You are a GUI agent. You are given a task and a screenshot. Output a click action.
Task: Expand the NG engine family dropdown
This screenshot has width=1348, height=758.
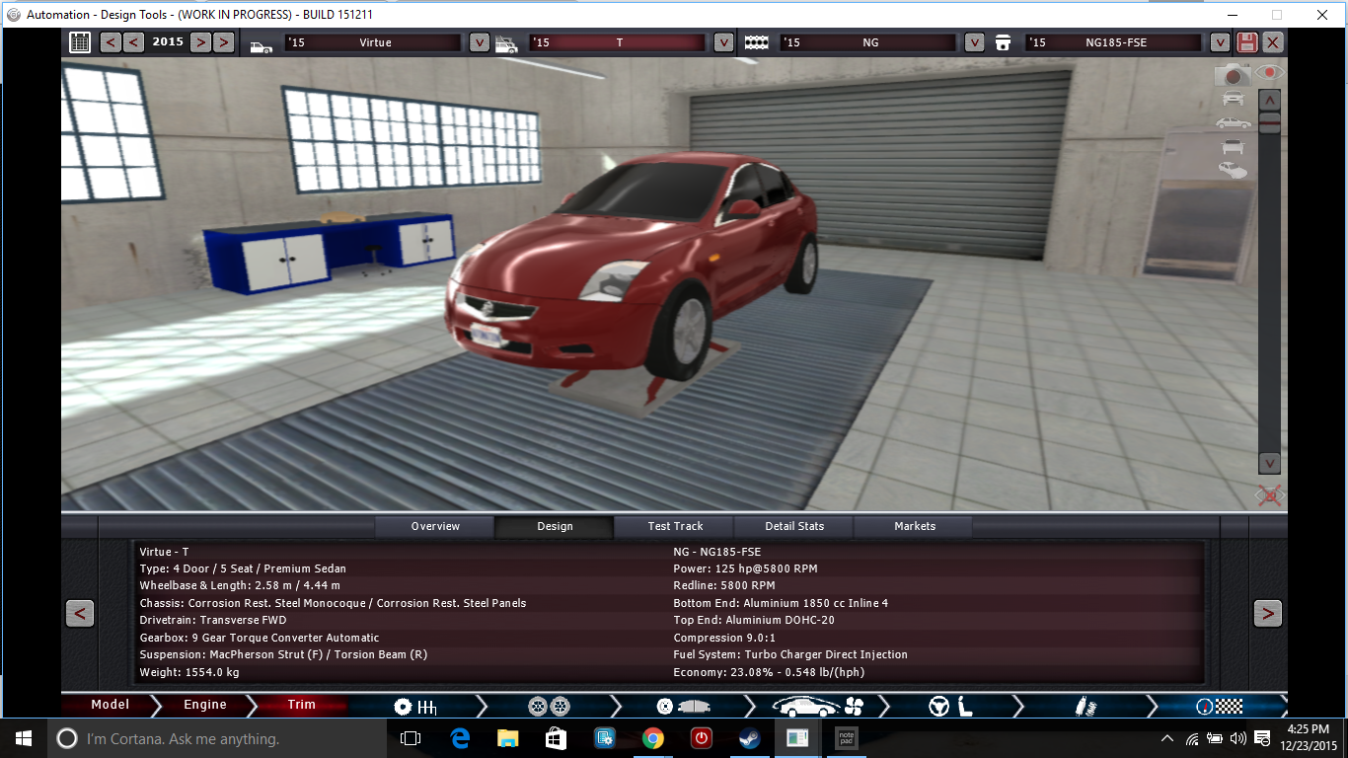pos(974,42)
